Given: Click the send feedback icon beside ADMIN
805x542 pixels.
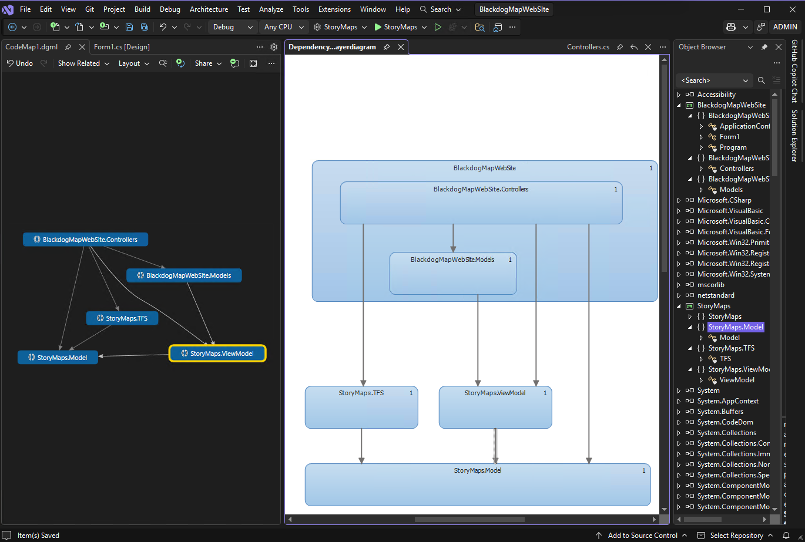Looking at the screenshot, I should coord(761,27).
